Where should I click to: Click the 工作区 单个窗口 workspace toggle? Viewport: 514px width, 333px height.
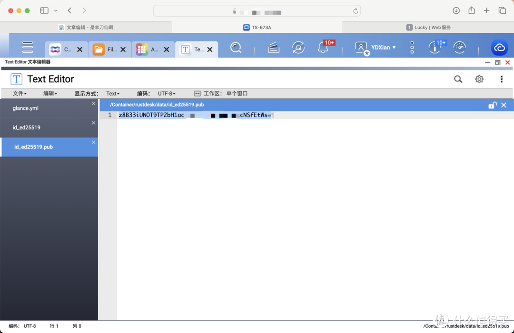click(221, 93)
